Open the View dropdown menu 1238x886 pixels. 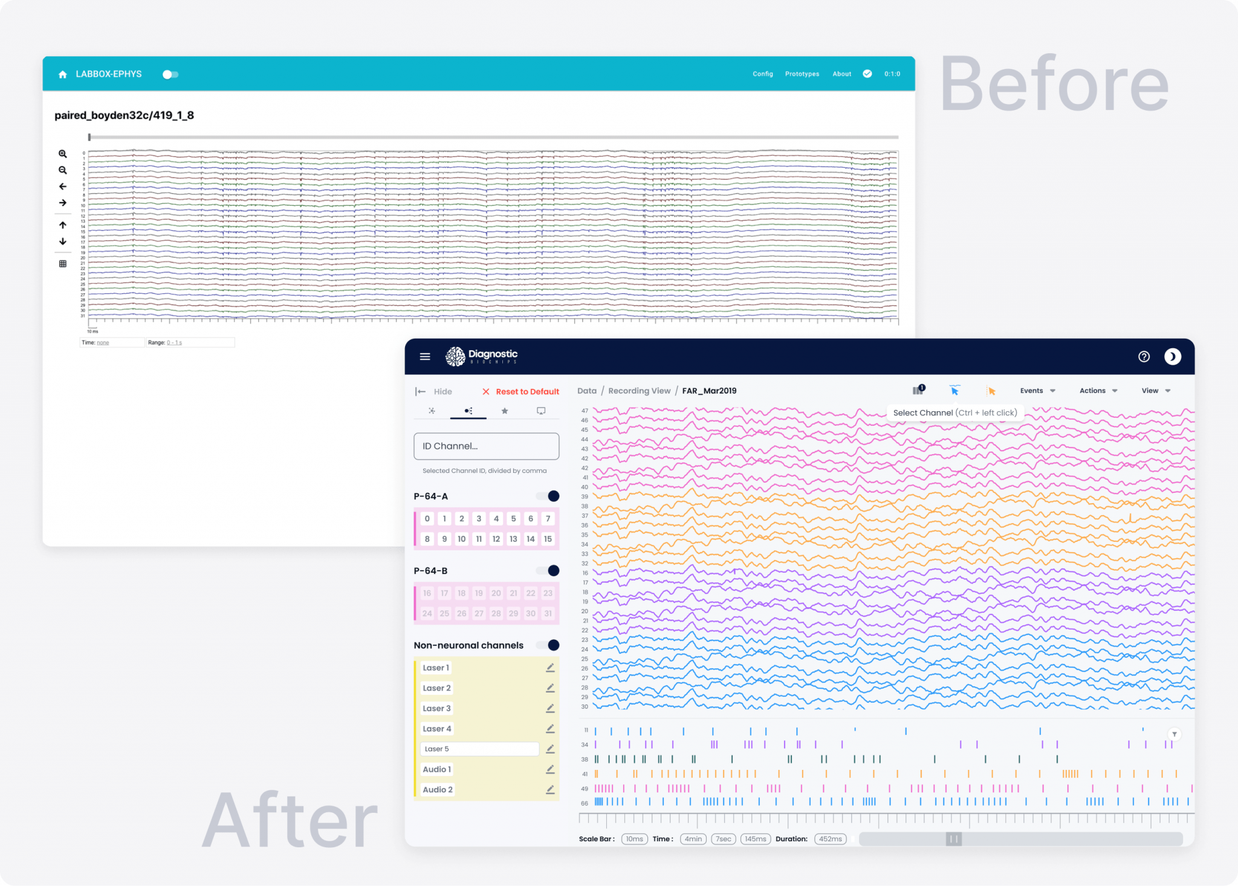(1155, 391)
